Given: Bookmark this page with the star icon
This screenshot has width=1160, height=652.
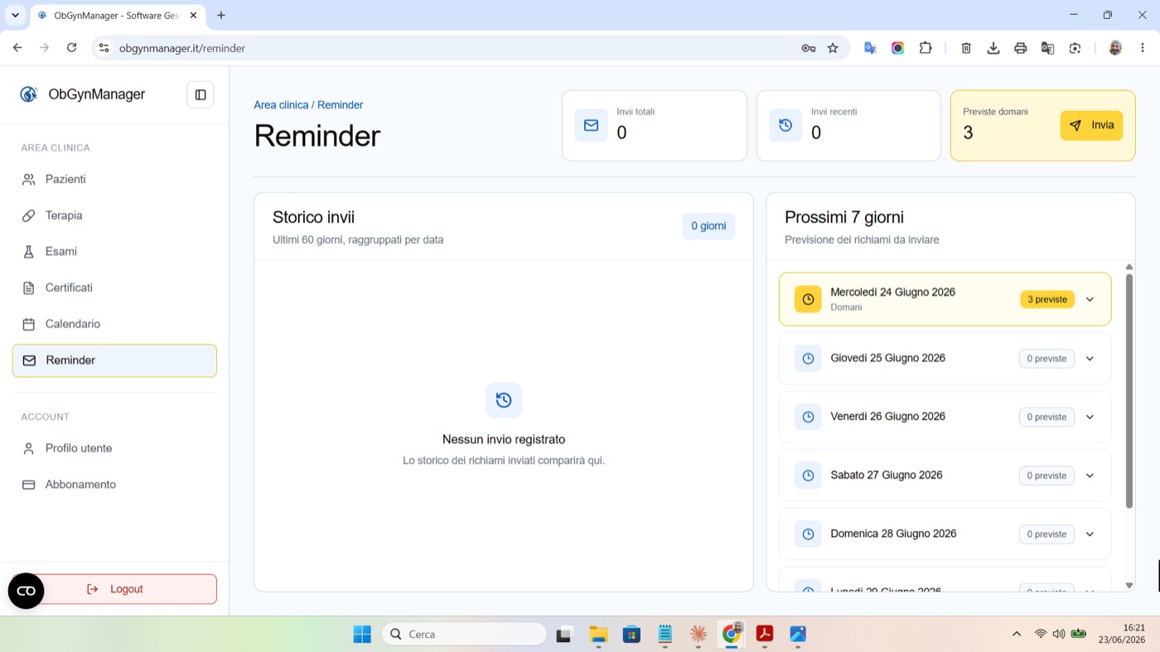Looking at the screenshot, I should tap(833, 48).
